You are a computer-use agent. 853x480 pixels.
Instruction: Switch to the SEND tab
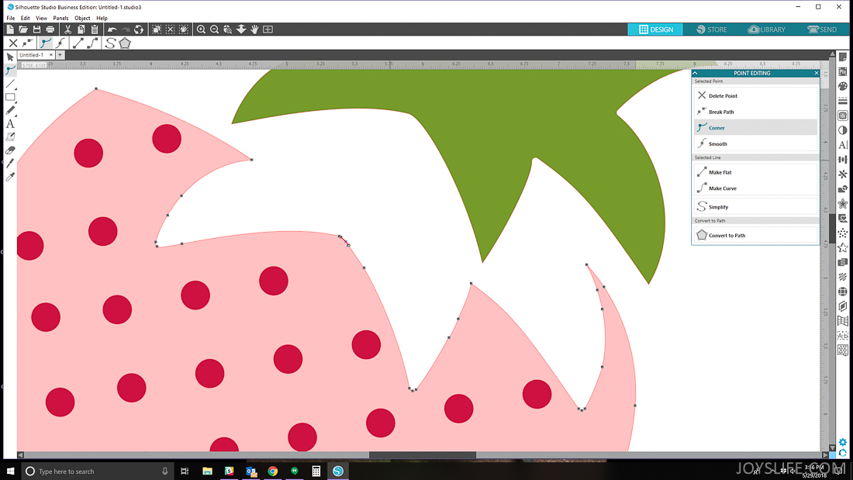[x=822, y=29]
